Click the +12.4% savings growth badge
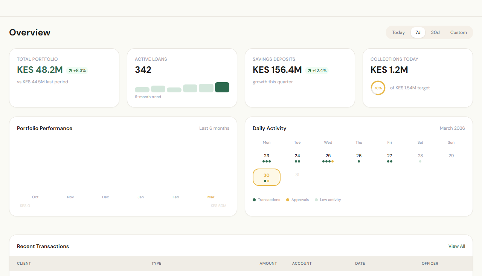The width and height of the screenshot is (482, 276). (317, 71)
